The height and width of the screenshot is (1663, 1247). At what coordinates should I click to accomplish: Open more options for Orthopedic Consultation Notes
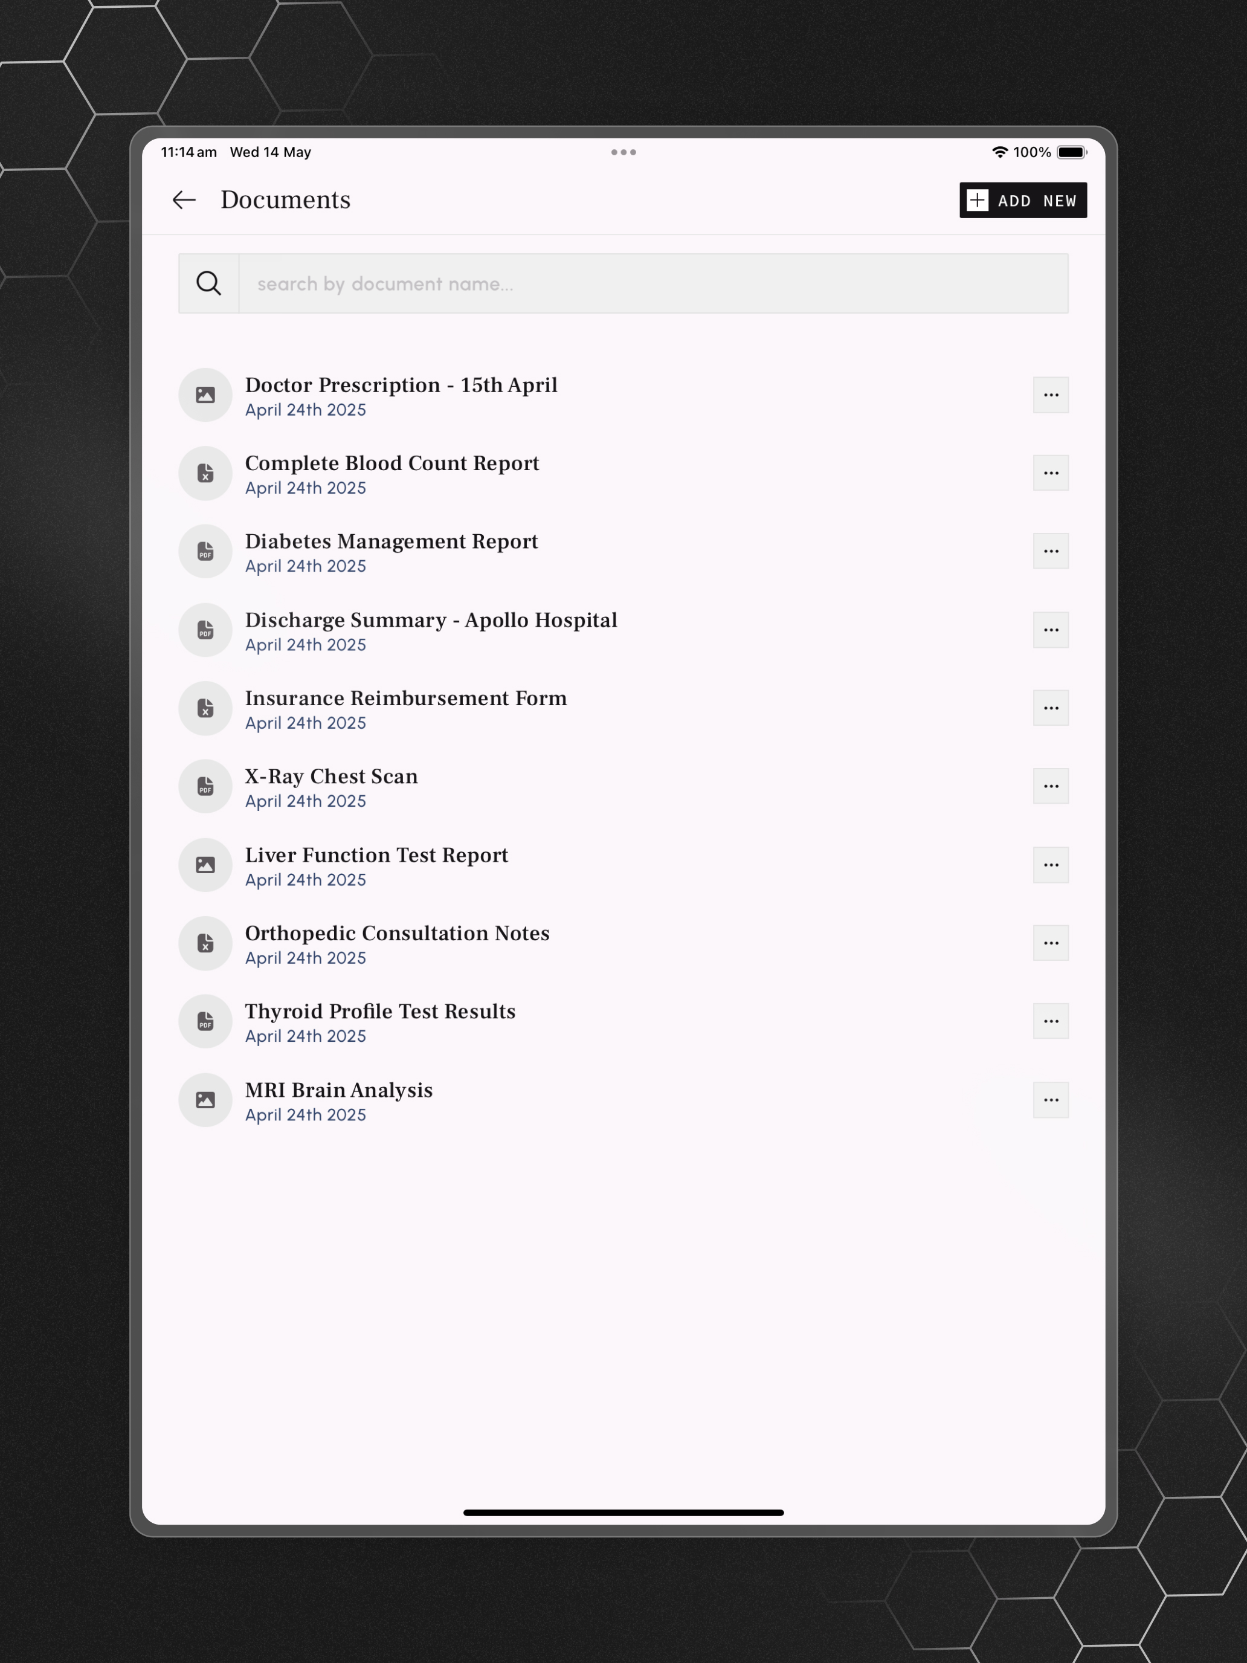[x=1051, y=943]
